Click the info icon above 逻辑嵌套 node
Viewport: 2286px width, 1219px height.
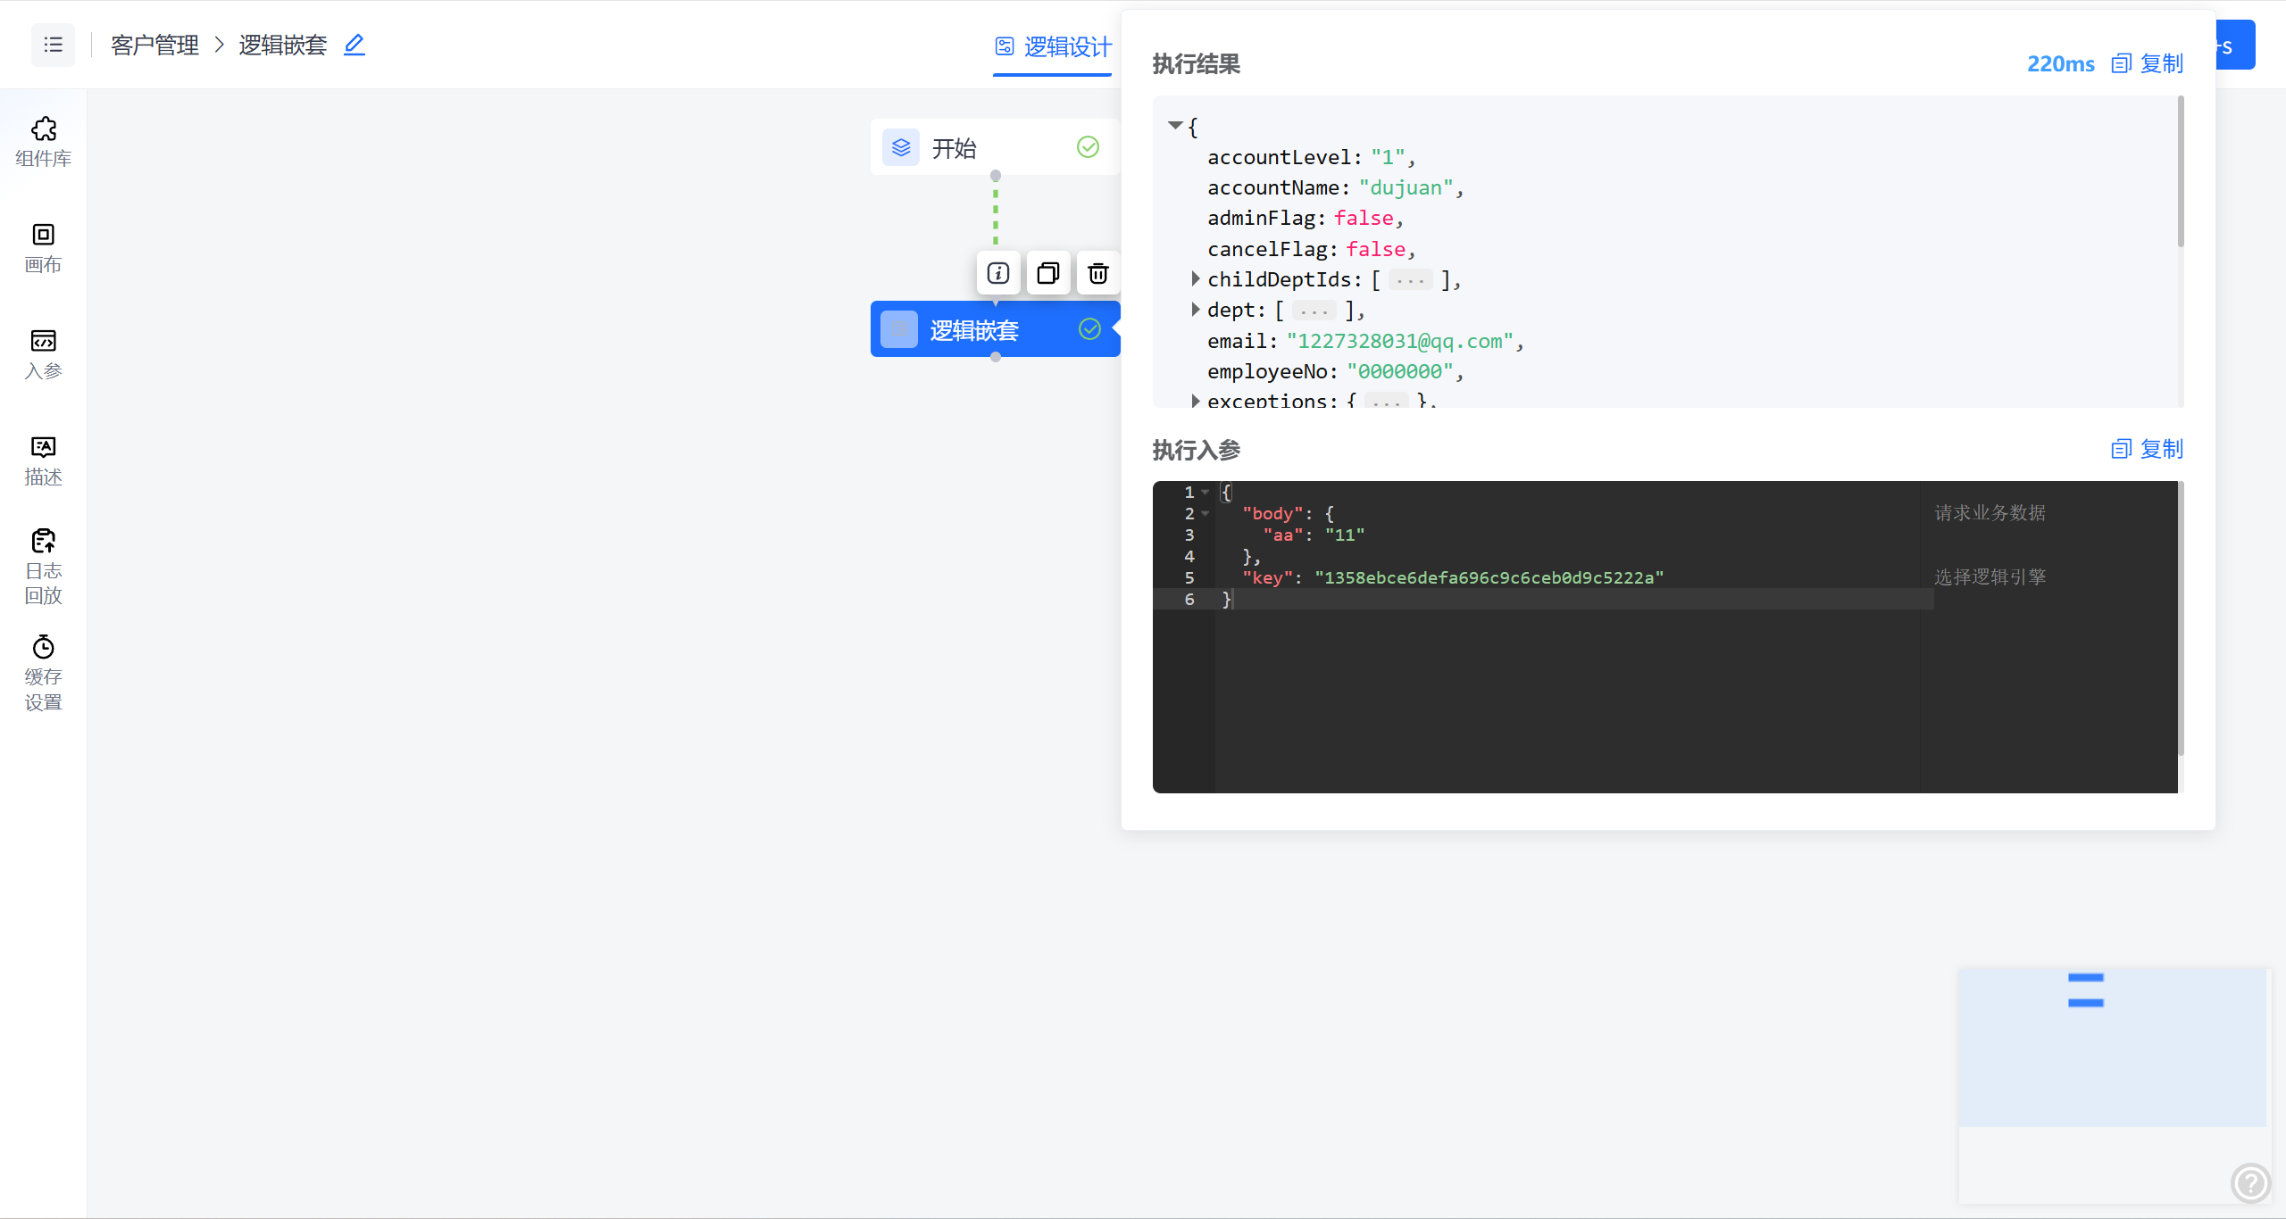998,273
